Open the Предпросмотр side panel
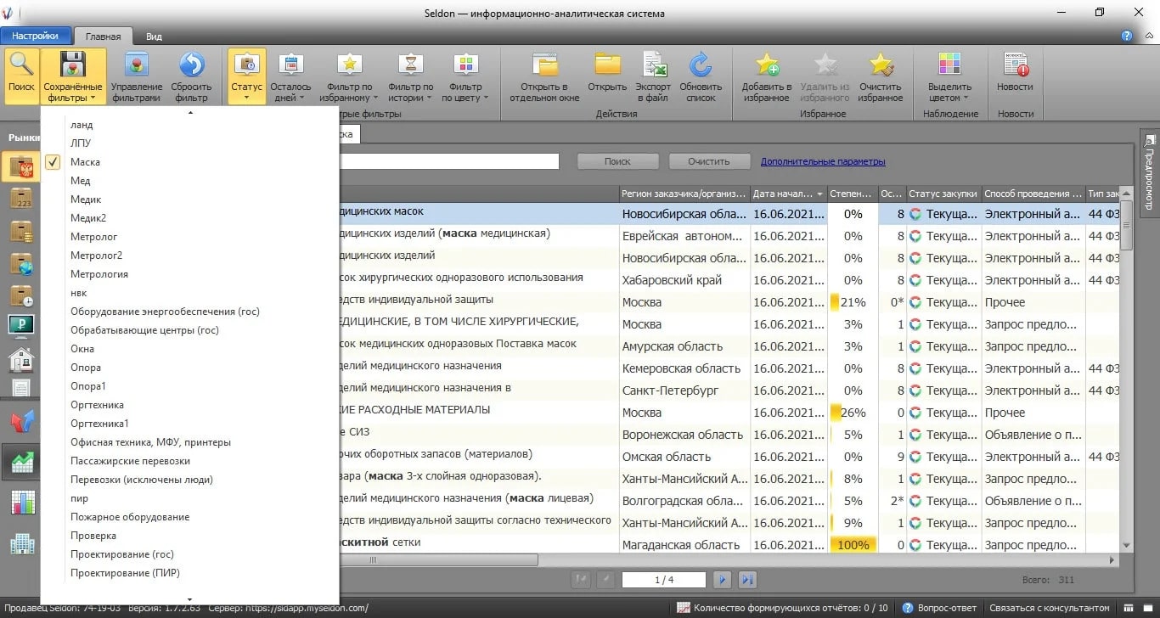 coord(1149,174)
